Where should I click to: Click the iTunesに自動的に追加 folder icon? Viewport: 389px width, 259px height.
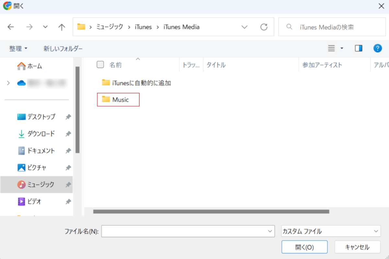(106, 83)
